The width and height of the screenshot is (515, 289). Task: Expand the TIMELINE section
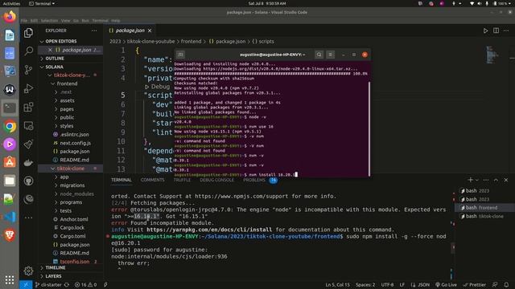[x=56, y=267]
